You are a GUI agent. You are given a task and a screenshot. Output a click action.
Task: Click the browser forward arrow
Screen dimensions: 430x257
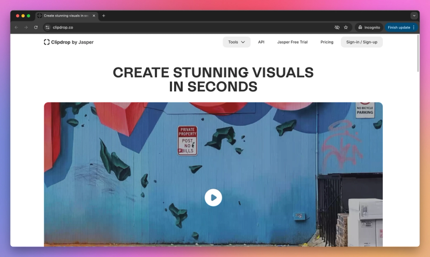click(x=26, y=27)
